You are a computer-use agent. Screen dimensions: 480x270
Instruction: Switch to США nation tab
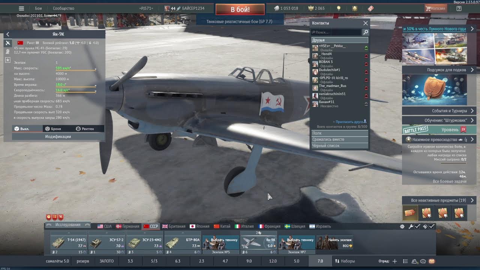click(x=105, y=226)
